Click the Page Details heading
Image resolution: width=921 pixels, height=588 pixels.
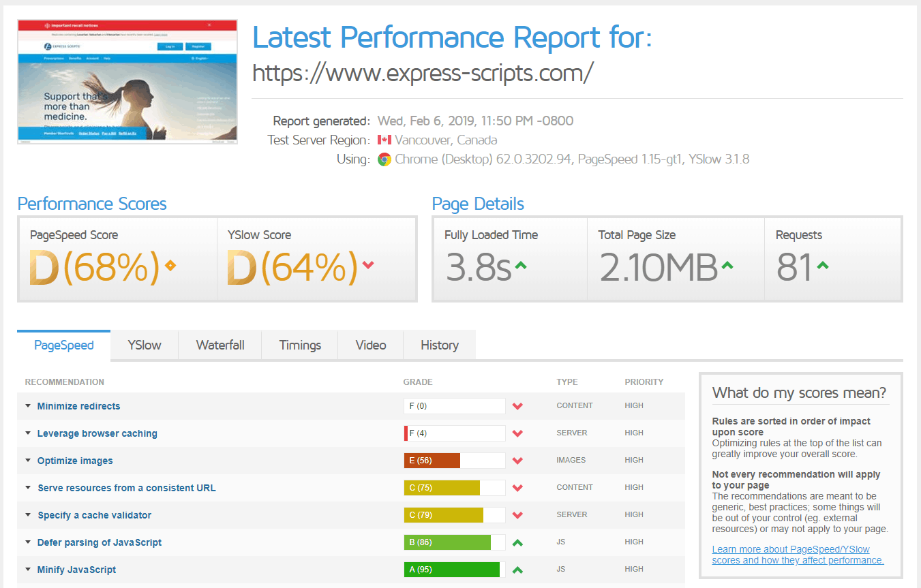tap(478, 204)
